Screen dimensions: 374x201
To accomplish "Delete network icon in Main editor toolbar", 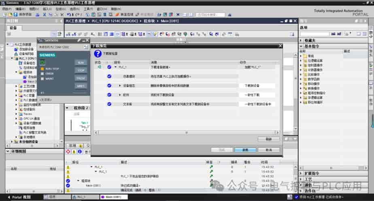I will 74,34.
